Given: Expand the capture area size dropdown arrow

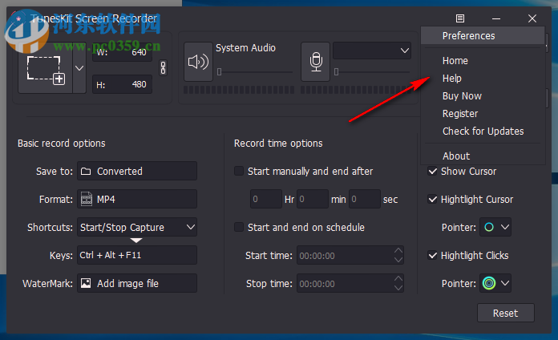Looking at the screenshot, I should tap(79, 68).
